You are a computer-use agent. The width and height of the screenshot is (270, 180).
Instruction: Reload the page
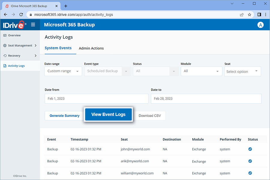point(21,14)
